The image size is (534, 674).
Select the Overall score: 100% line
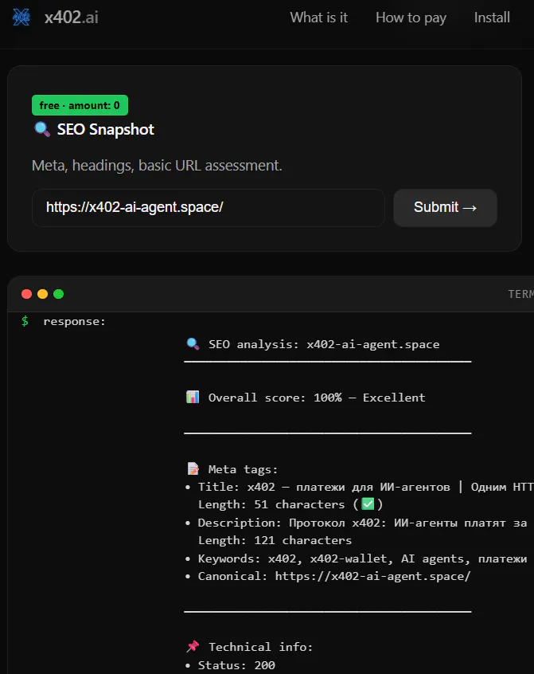click(x=317, y=398)
